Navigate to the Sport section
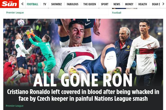 coord(105,4)
